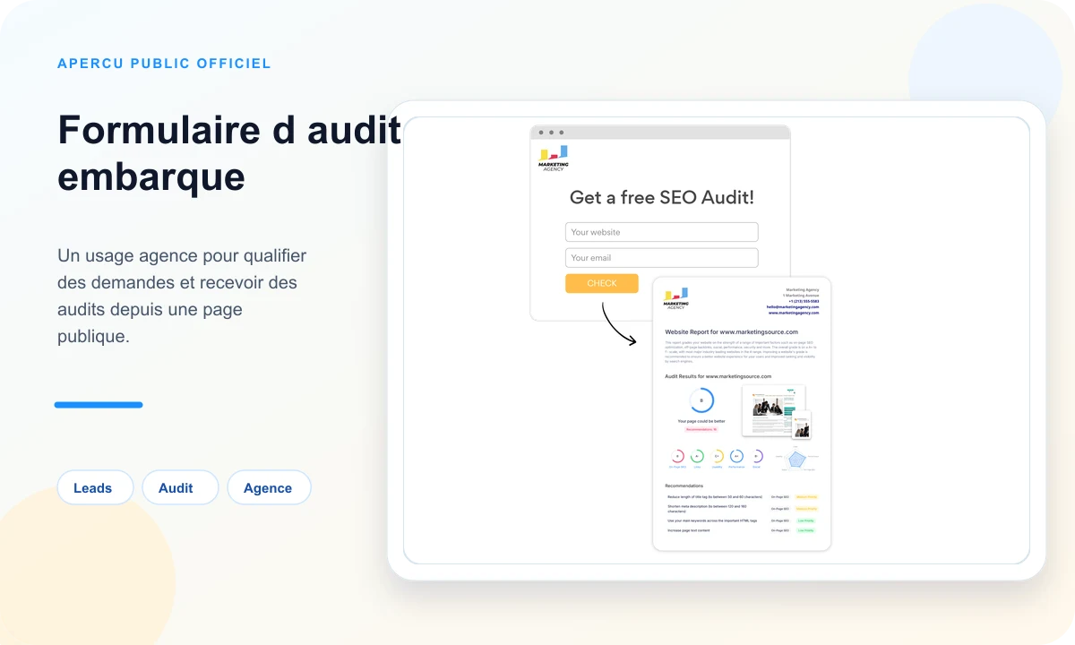Image resolution: width=1075 pixels, height=645 pixels.
Task: Click the "Website Report for www.marketingsource.com" title
Action: pyautogui.click(x=731, y=331)
